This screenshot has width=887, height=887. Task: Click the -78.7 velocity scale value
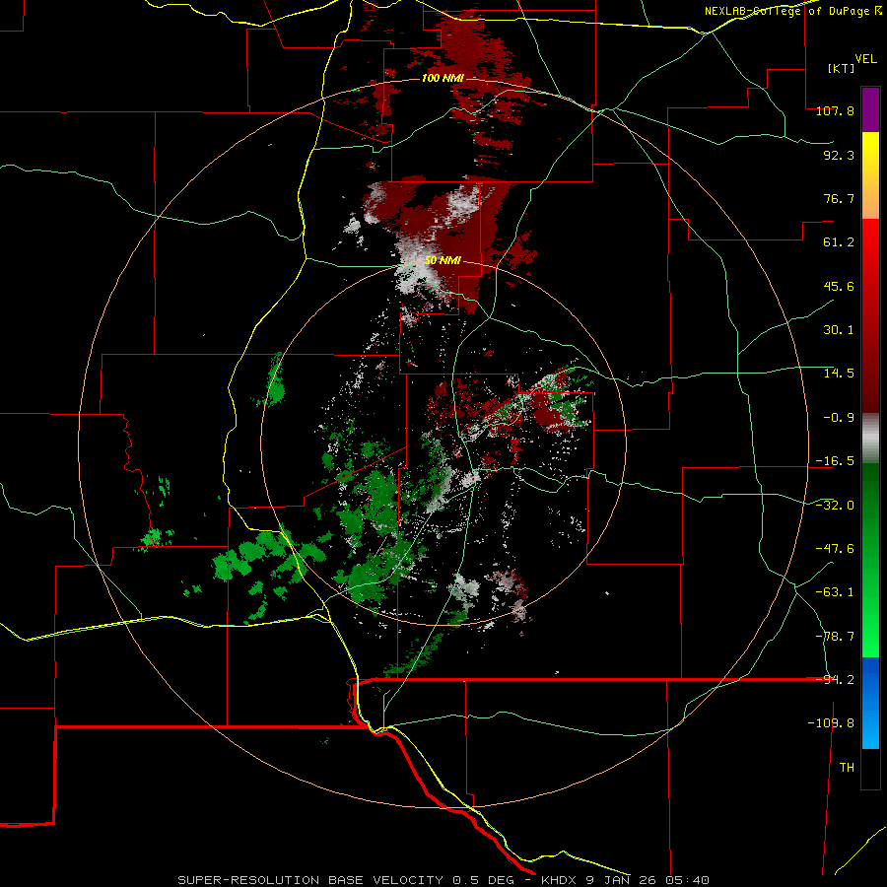pyautogui.click(x=835, y=637)
